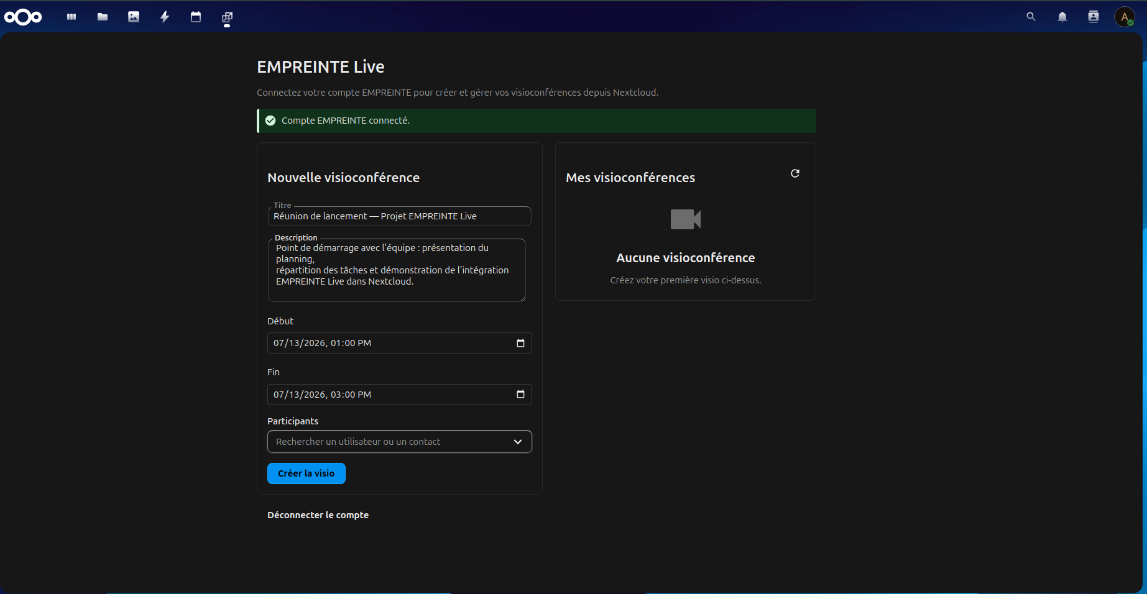
Task: Open the Calendar app icon
Action: coord(196,17)
